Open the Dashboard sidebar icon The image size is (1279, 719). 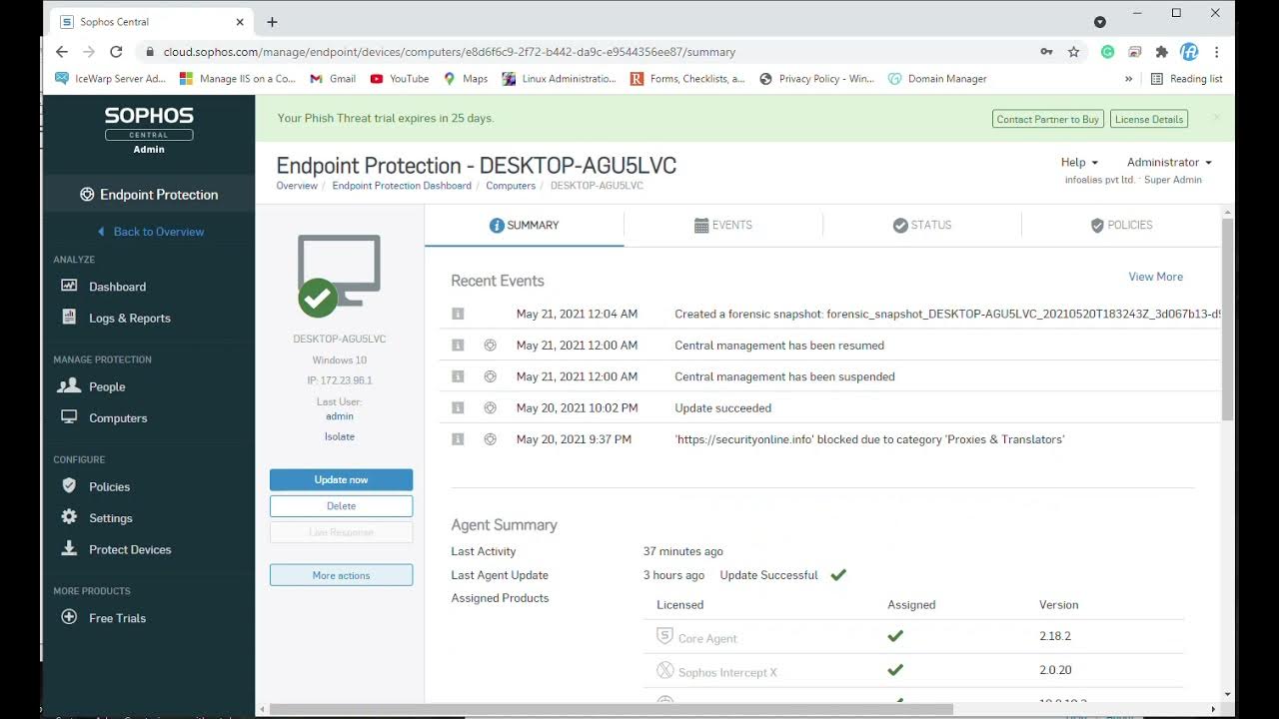(69, 286)
